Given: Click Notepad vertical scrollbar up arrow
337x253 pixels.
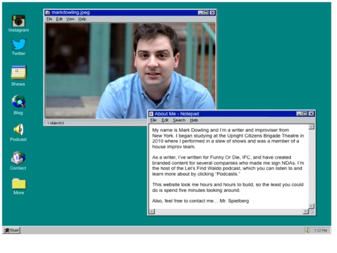Looking at the screenshot, I should pyautogui.click(x=311, y=127).
